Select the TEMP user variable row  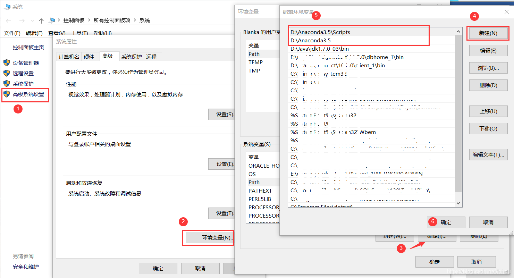click(263, 62)
